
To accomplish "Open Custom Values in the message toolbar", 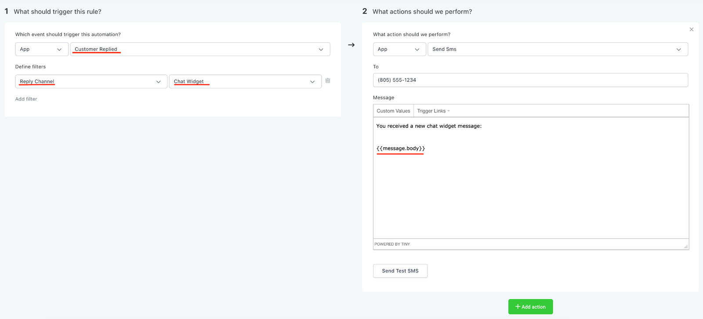I will pyautogui.click(x=393, y=111).
